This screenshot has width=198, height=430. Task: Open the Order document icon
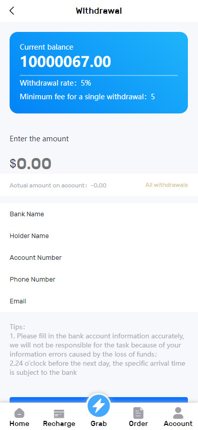138,413
